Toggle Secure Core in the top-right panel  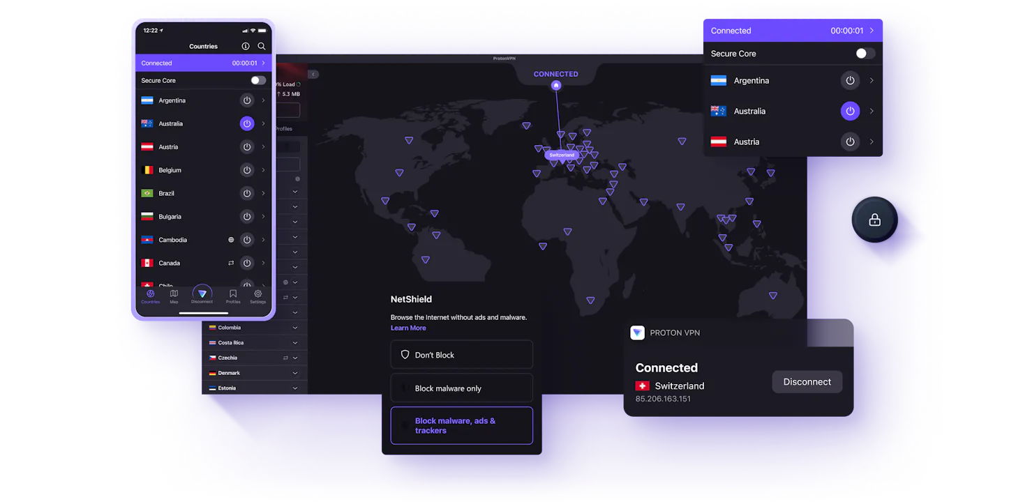[x=865, y=54]
